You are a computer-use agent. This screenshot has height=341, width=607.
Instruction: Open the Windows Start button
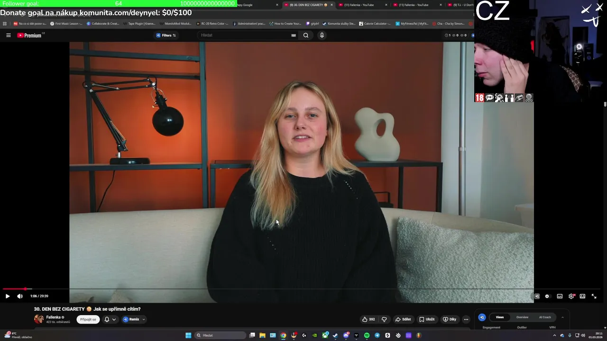(x=188, y=335)
